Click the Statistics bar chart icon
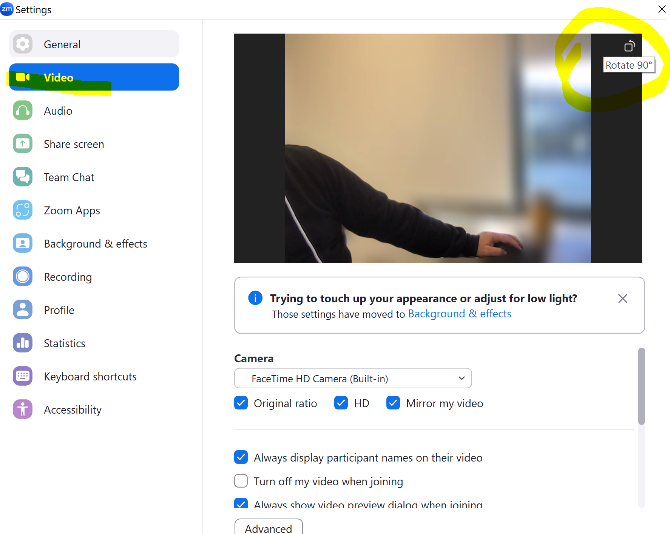The image size is (670, 534). coord(23,343)
